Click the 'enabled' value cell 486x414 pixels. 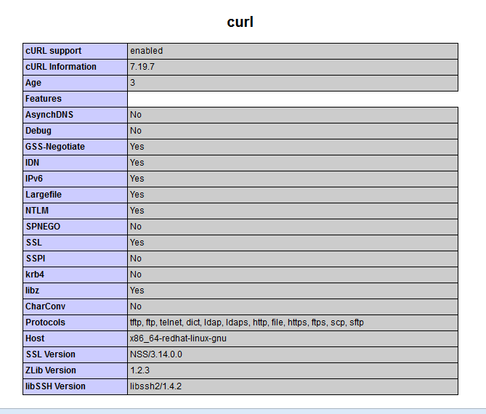pos(293,51)
